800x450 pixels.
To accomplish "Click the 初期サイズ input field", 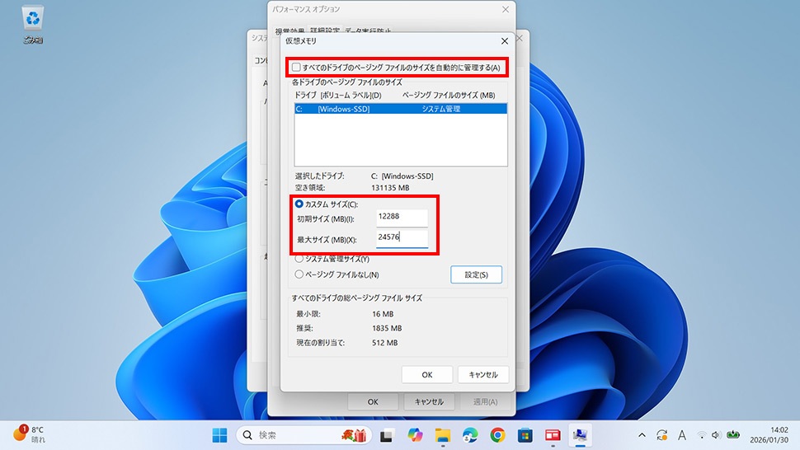I will click(x=402, y=218).
